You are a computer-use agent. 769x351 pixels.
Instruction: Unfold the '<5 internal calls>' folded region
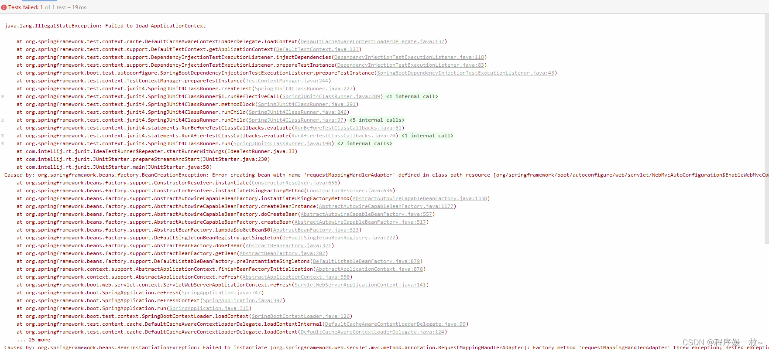point(377,120)
